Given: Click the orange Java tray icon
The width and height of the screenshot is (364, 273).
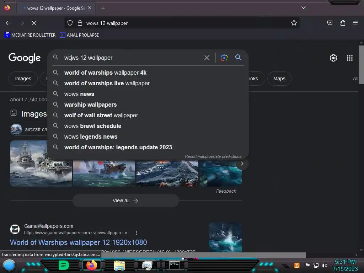Looking at the screenshot, I should (297, 265).
